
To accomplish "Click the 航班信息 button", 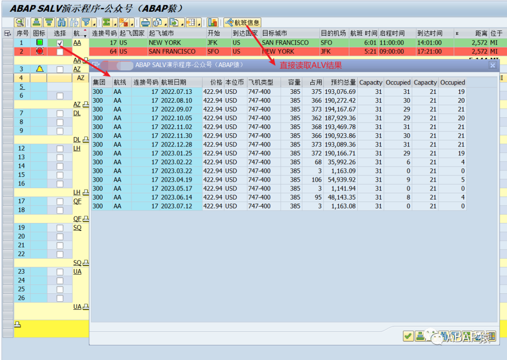I will [242, 23].
